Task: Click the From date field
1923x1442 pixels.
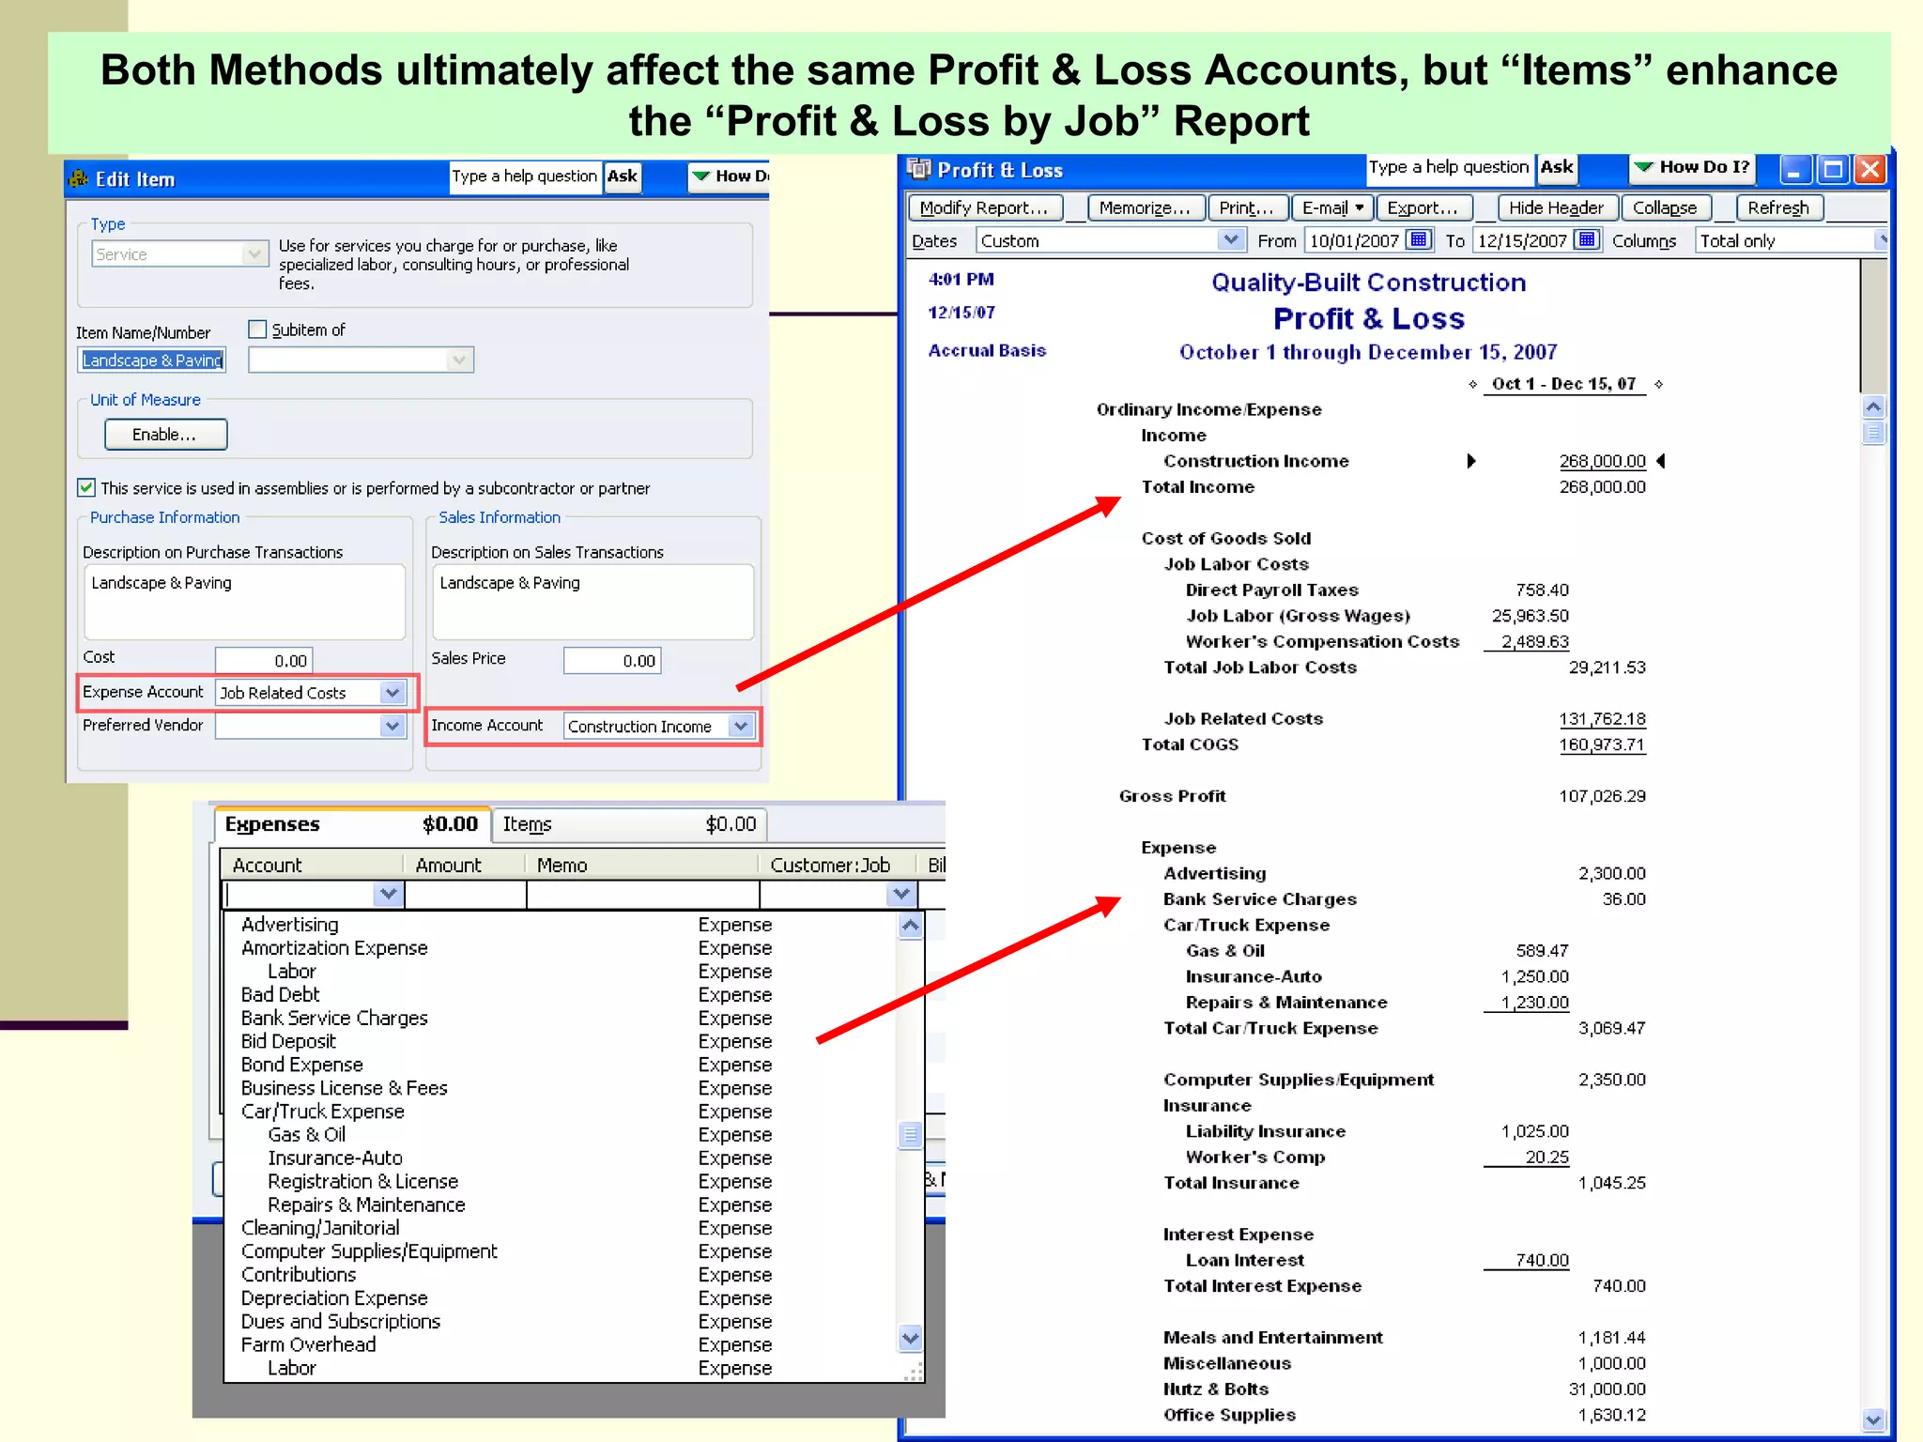Action: 1354,240
